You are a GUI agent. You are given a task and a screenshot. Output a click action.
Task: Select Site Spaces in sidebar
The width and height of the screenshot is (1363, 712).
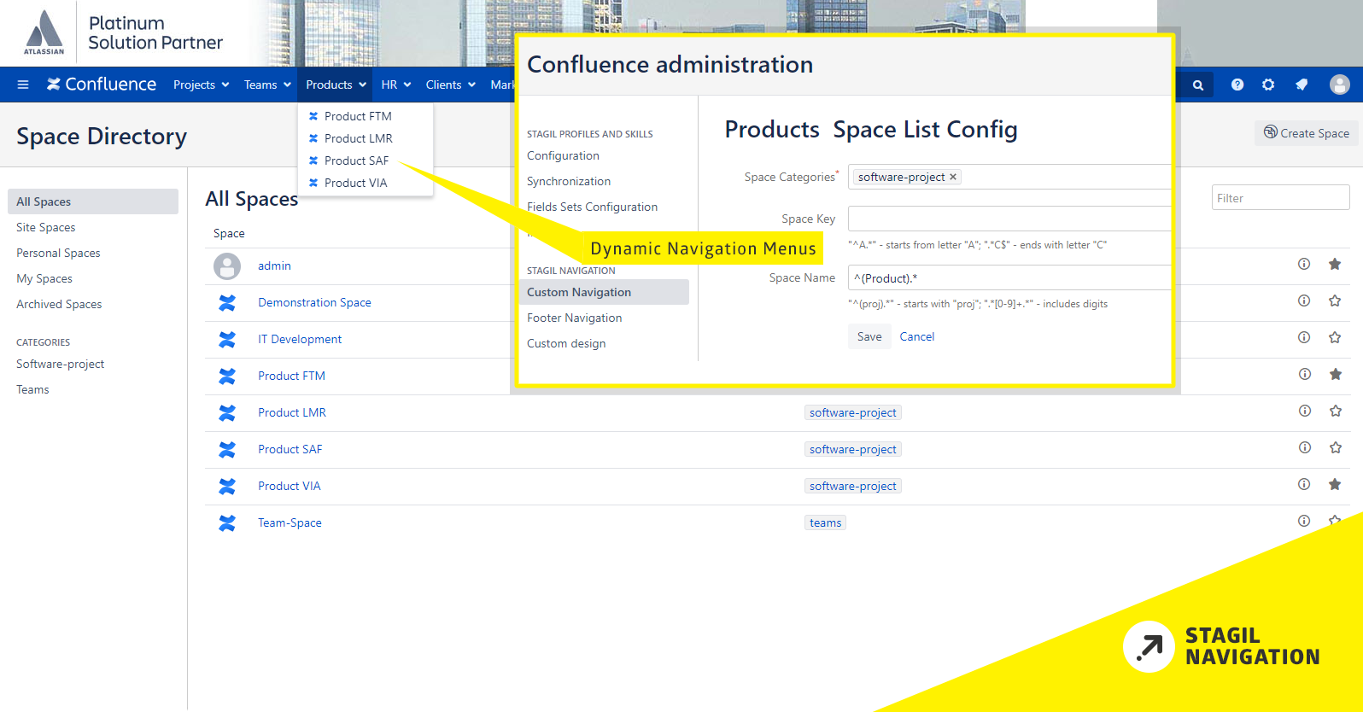46,227
